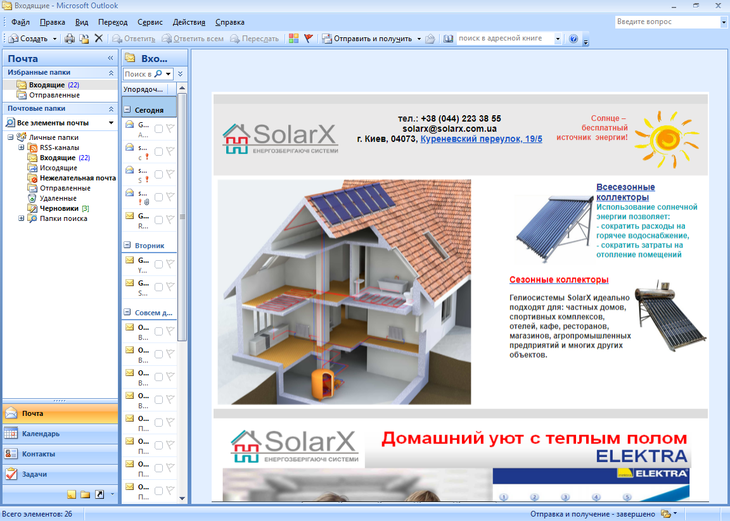Open the color Categories icon
730x521 pixels.
[293, 39]
